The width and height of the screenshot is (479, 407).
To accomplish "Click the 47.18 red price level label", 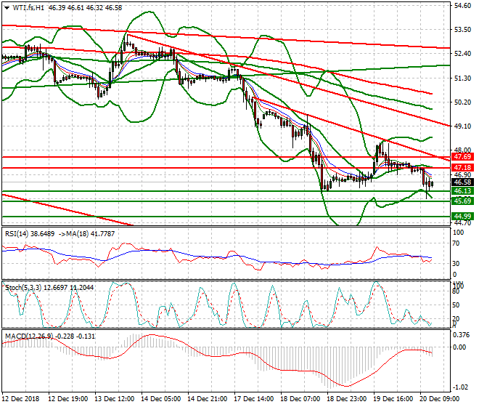I will [463, 167].
